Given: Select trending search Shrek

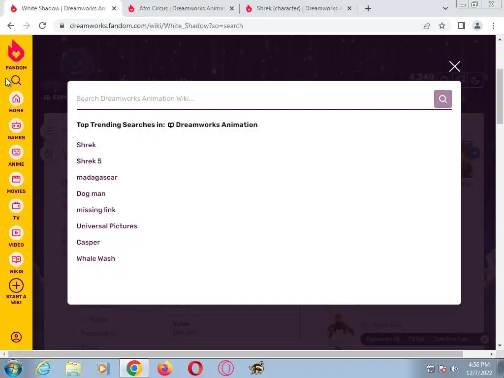Looking at the screenshot, I should pos(86,145).
